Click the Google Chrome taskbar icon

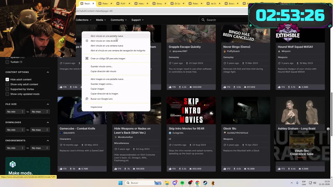197,183
